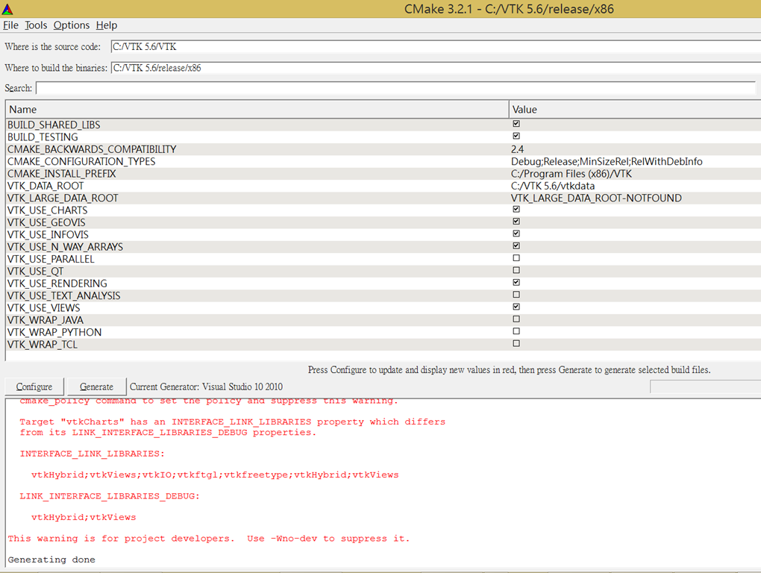
Task: Sort entries by the Name column header
Action: pos(257,109)
